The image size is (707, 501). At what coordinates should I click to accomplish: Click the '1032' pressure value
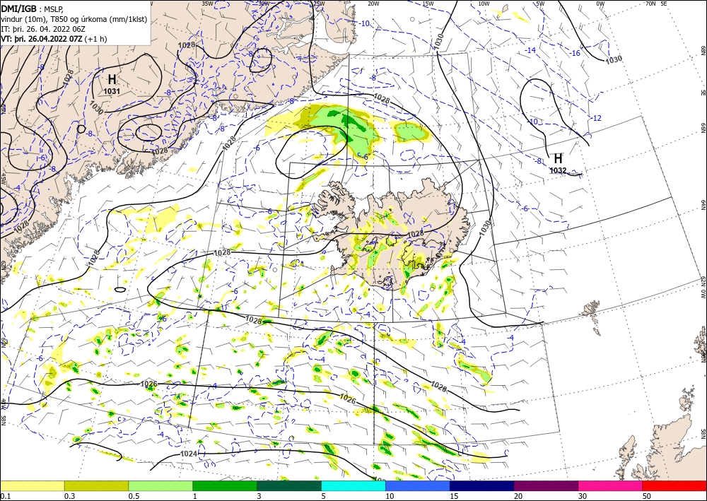pyautogui.click(x=558, y=170)
